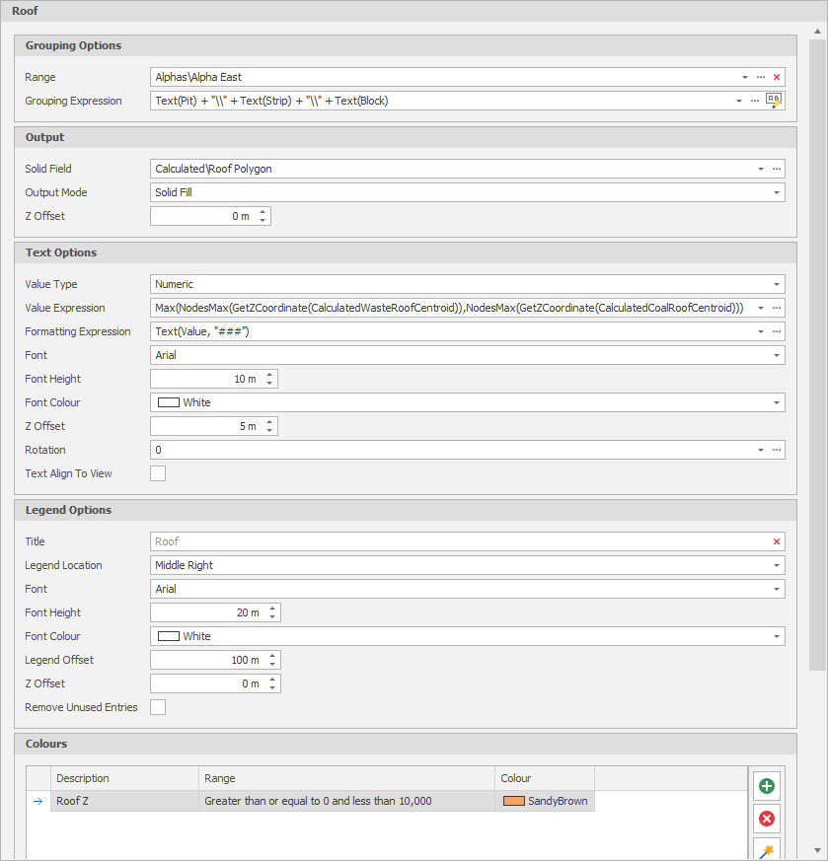Increase Font Height with the up stepper
This screenshot has height=861, width=828.
pos(268,374)
